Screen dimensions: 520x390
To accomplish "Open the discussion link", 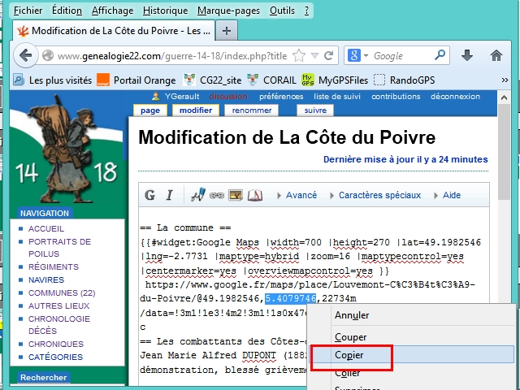I will click(228, 97).
